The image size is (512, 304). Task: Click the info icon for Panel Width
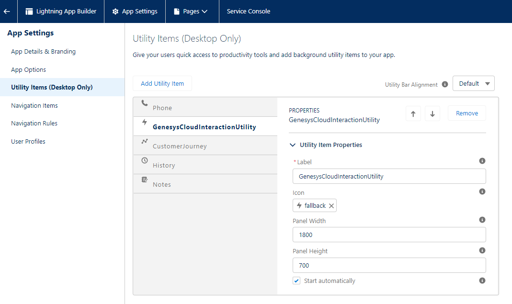click(x=482, y=220)
